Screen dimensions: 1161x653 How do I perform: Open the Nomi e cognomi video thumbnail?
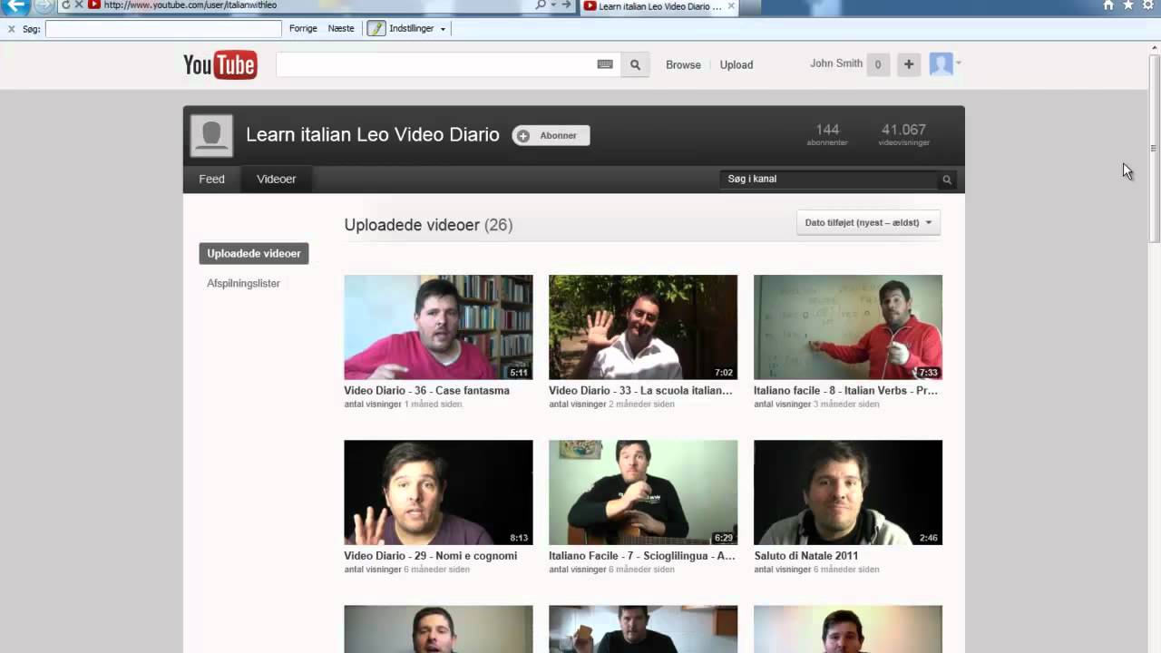pyautogui.click(x=438, y=492)
